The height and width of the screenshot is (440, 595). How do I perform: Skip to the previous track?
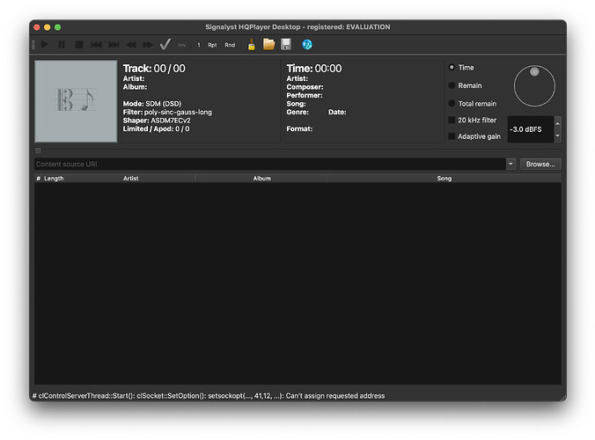pyautogui.click(x=96, y=45)
